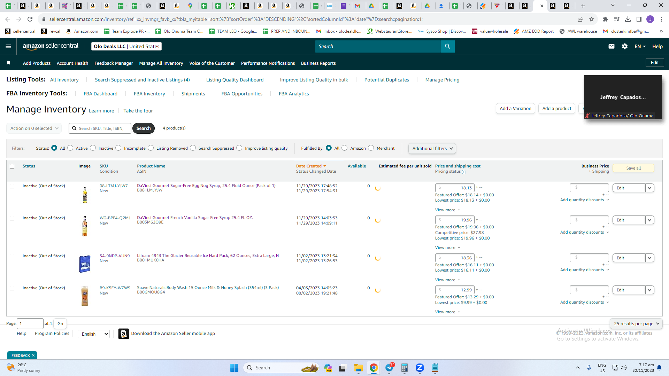Select the Incomplete status radio button
669x376 pixels.
(118, 148)
